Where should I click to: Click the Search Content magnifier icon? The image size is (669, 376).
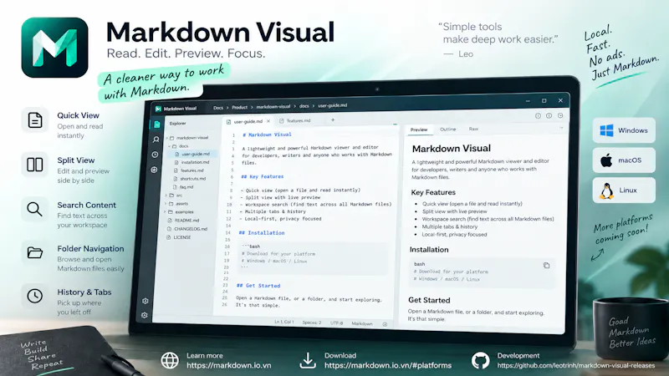coord(35,210)
